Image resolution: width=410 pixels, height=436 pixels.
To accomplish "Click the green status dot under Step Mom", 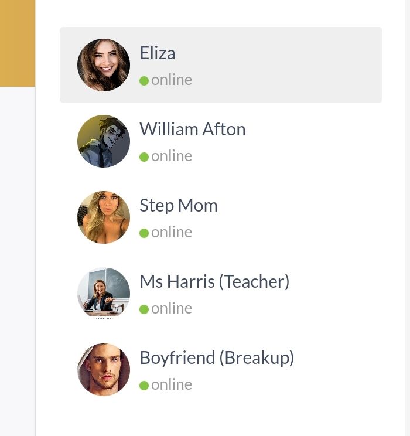I will point(144,233).
